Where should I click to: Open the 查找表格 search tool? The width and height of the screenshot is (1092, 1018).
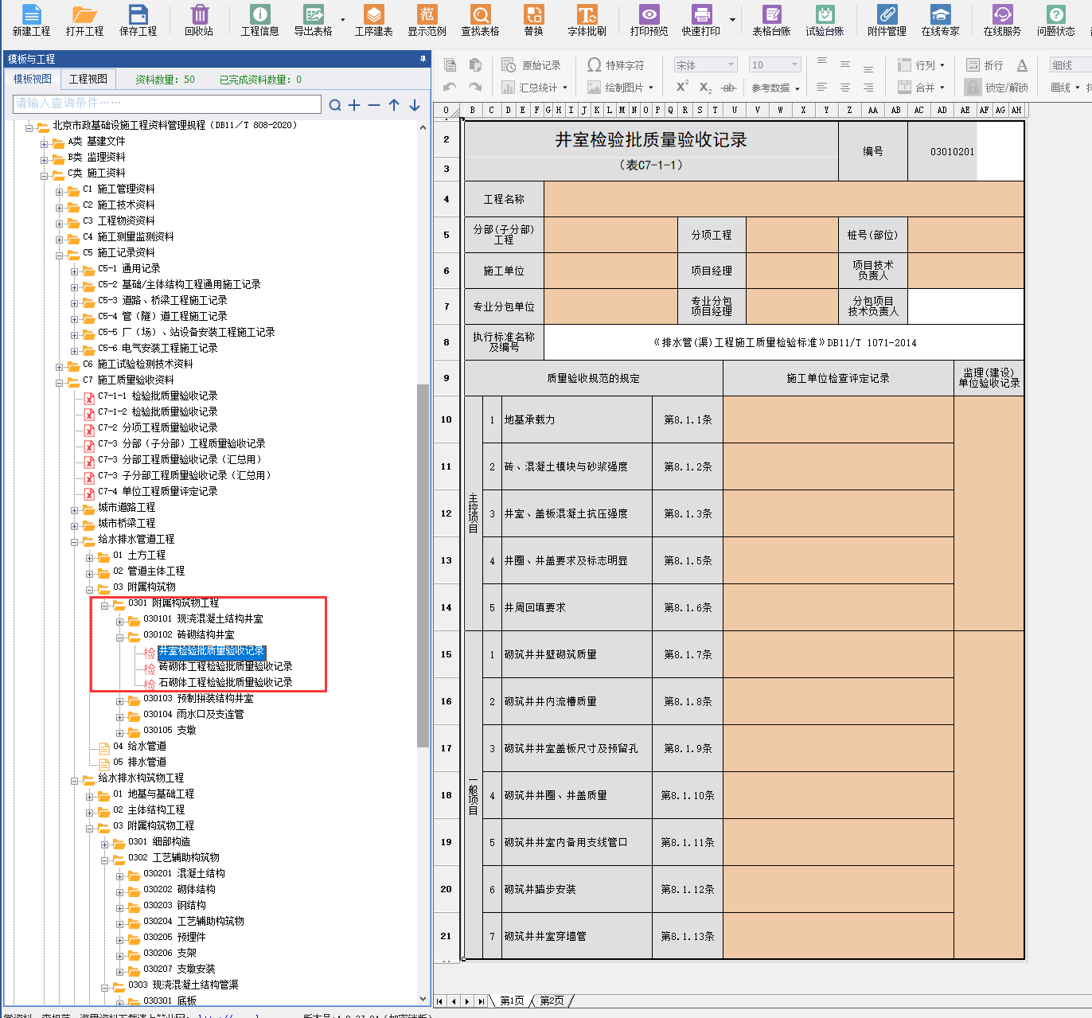pyautogui.click(x=480, y=20)
